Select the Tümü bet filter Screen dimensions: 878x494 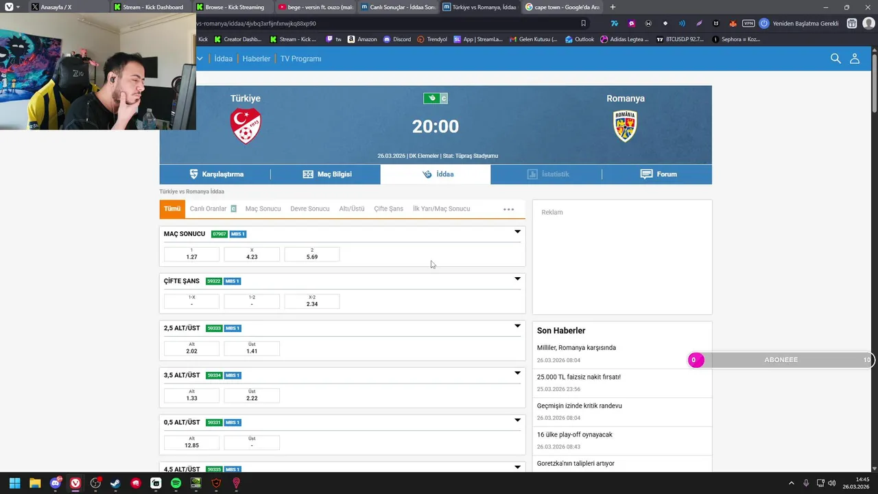(172, 209)
